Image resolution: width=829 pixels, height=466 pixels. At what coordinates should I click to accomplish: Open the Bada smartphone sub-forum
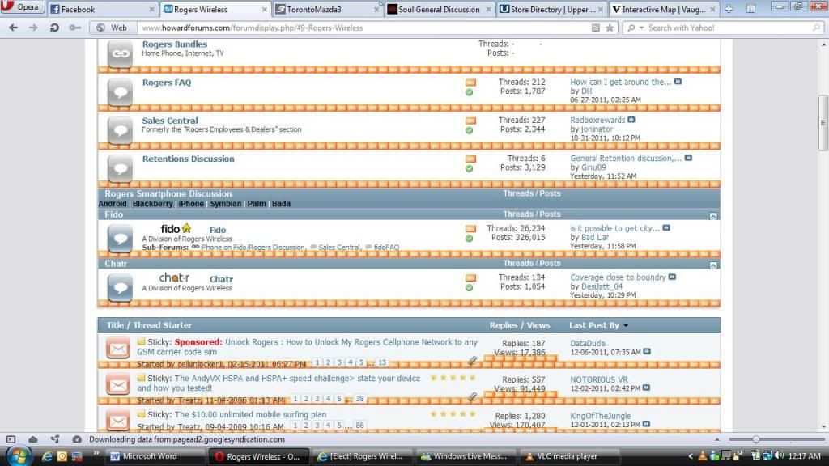tap(281, 203)
